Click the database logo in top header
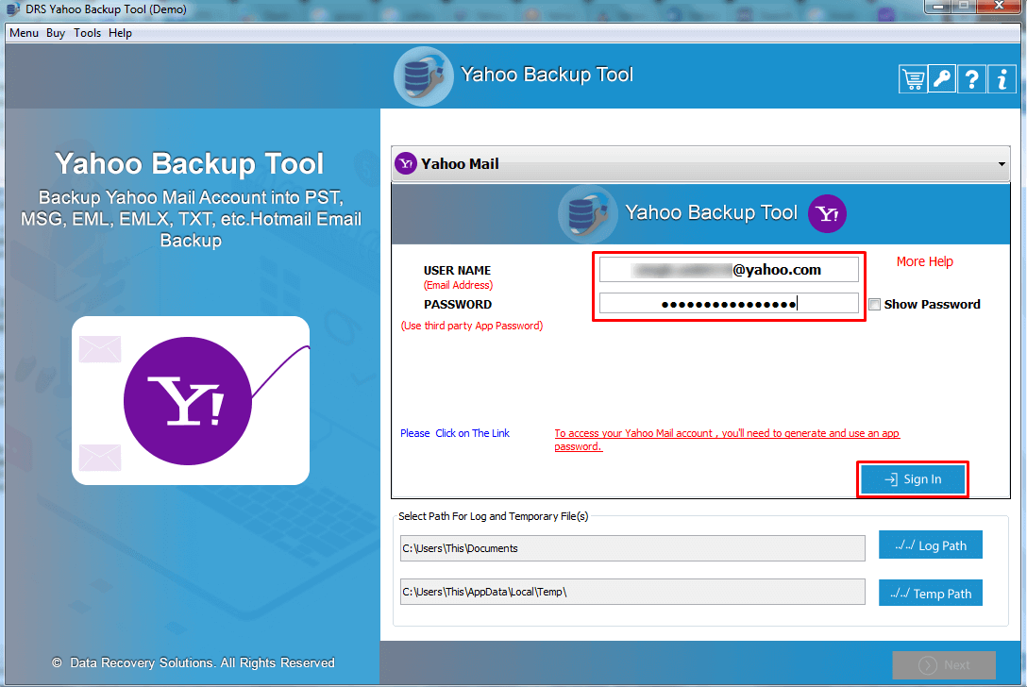This screenshot has height=687, width=1027. 423,76
